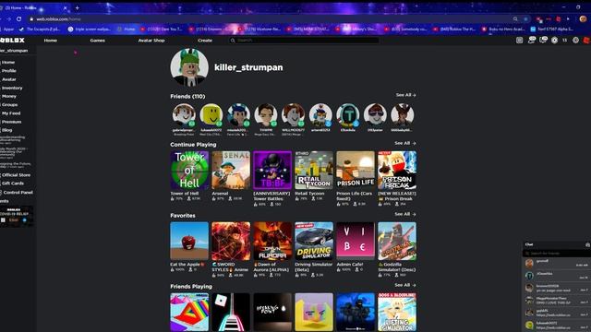591x332 pixels.
Task: Select Avatar in the left sidebar
Action: [x=8, y=79]
